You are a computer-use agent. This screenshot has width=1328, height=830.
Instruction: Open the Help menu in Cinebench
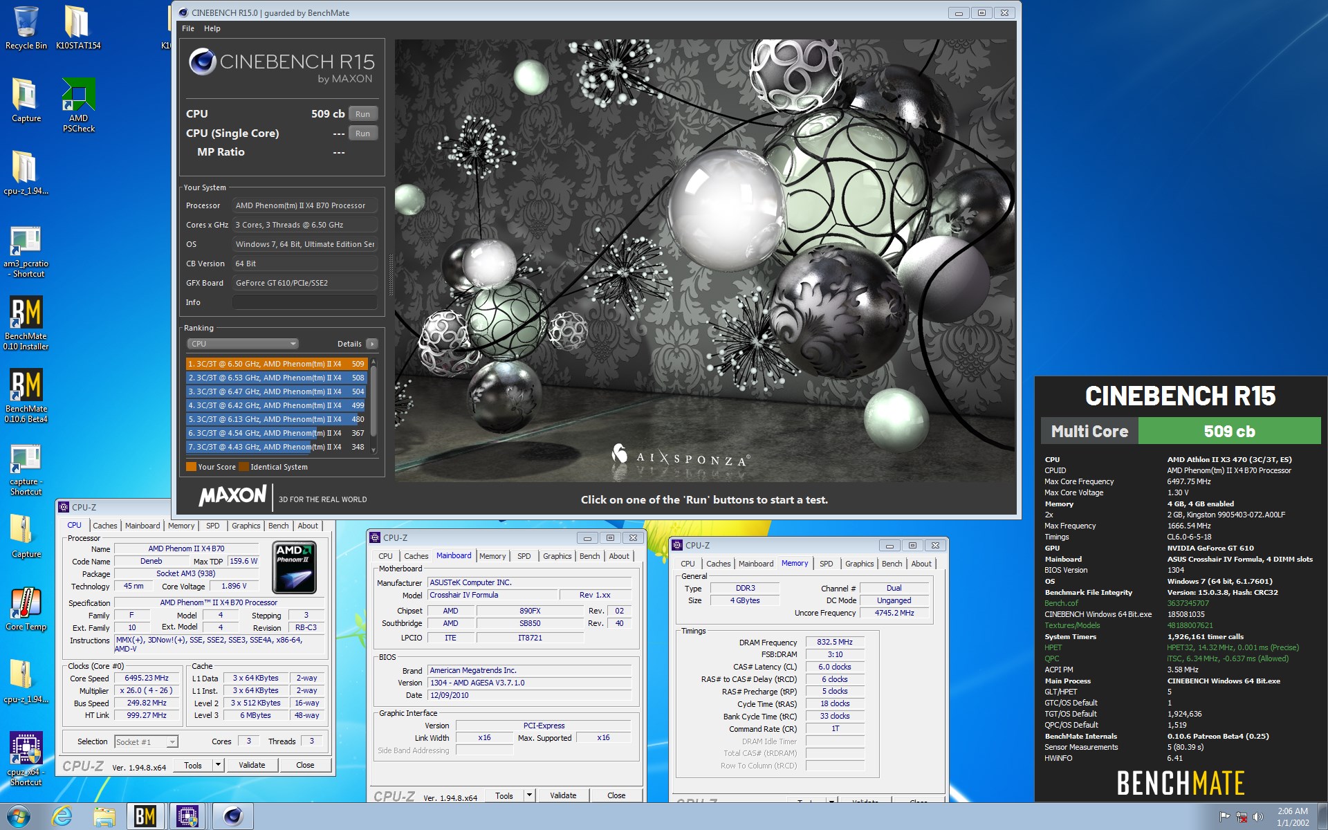(x=212, y=28)
